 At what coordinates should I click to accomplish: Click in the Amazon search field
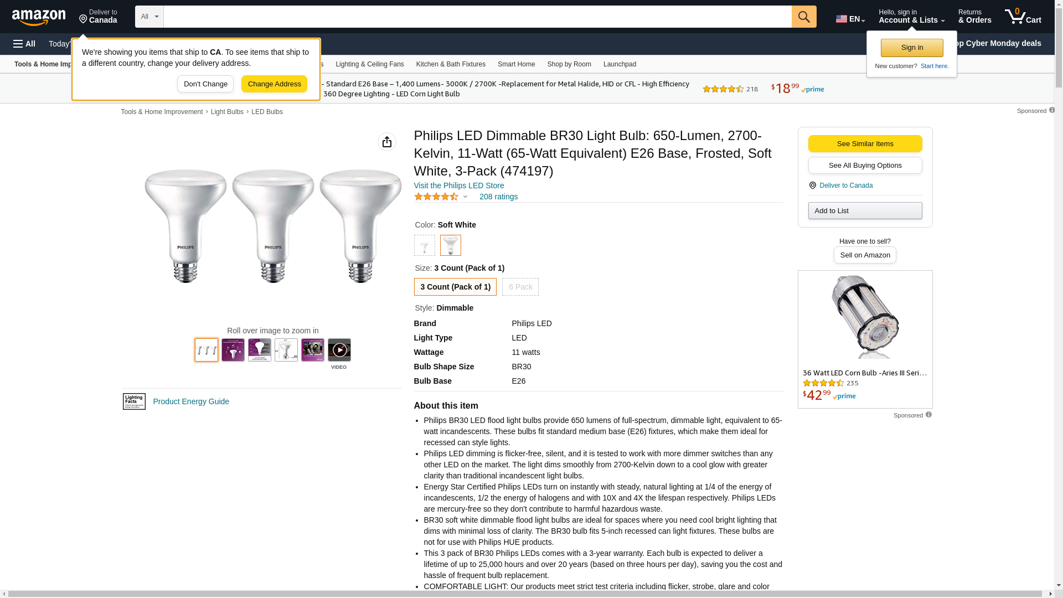pyautogui.click(x=477, y=17)
